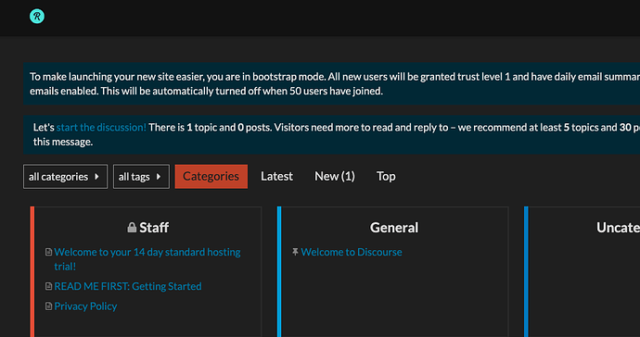Click the pin icon beside Welcome to Discourse

(295, 252)
